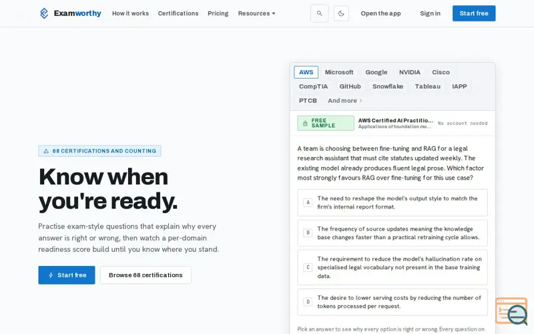The image size is (534, 334).
Task: Click the Know when you're ready heading
Action: pos(108,189)
